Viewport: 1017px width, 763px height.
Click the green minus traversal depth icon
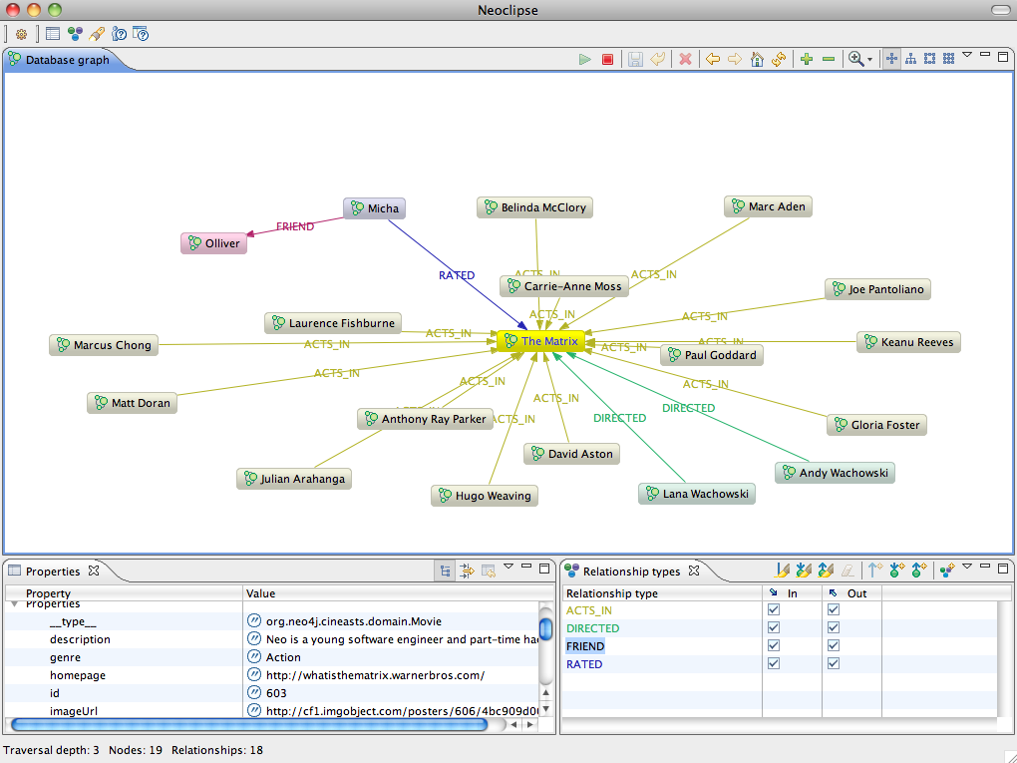tap(829, 60)
